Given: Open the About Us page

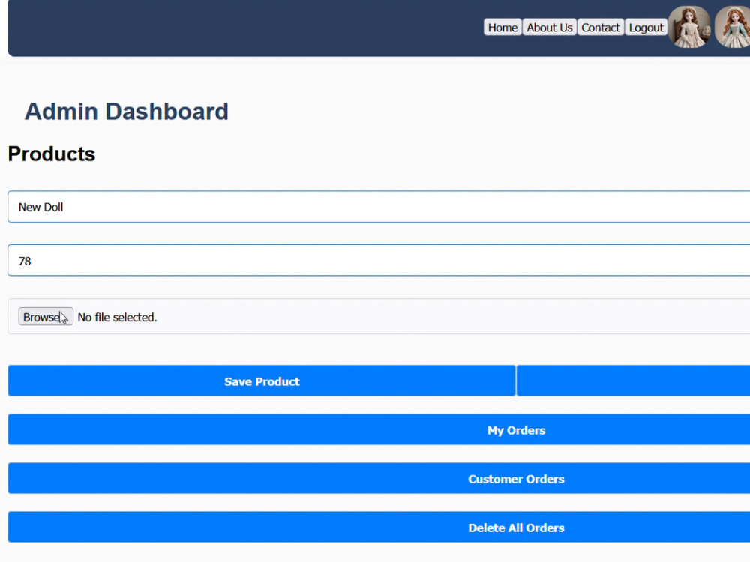Looking at the screenshot, I should (x=549, y=28).
